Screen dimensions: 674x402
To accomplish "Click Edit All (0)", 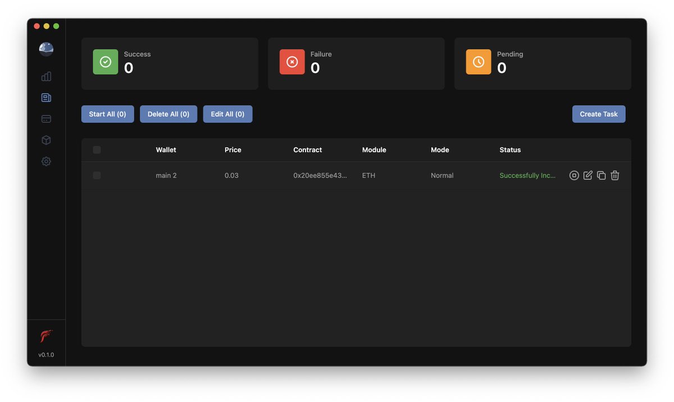I will coord(227,114).
